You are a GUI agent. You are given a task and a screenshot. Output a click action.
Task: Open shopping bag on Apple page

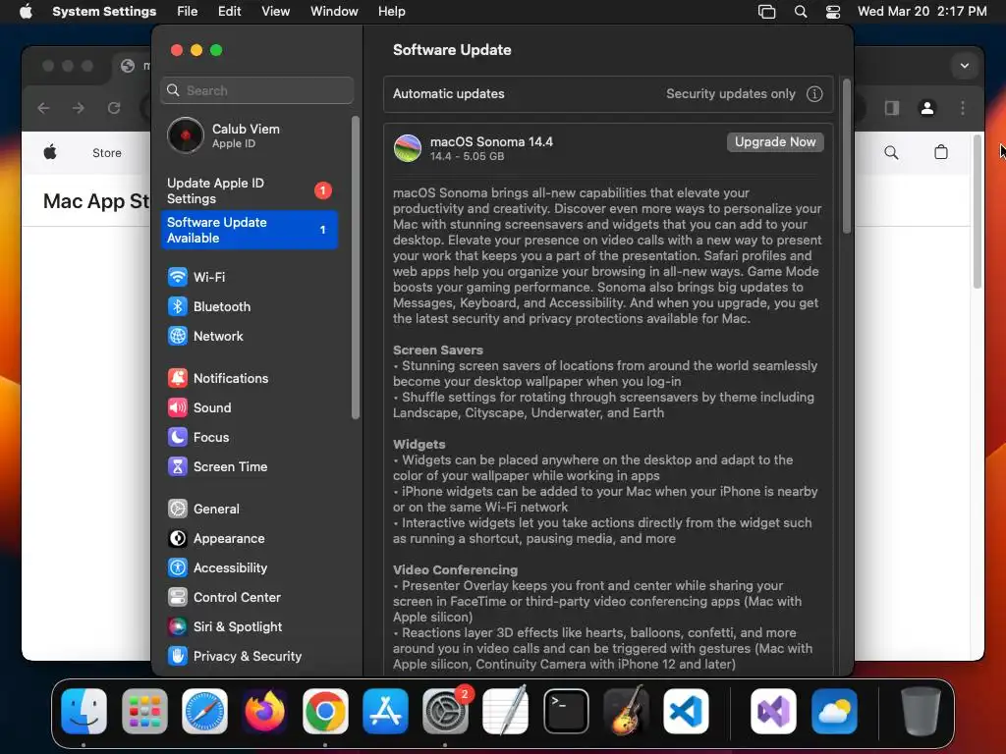(940, 152)
